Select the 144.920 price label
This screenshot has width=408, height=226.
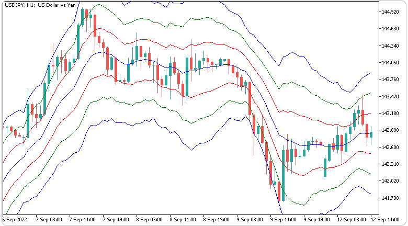click(x=390, y=12)
